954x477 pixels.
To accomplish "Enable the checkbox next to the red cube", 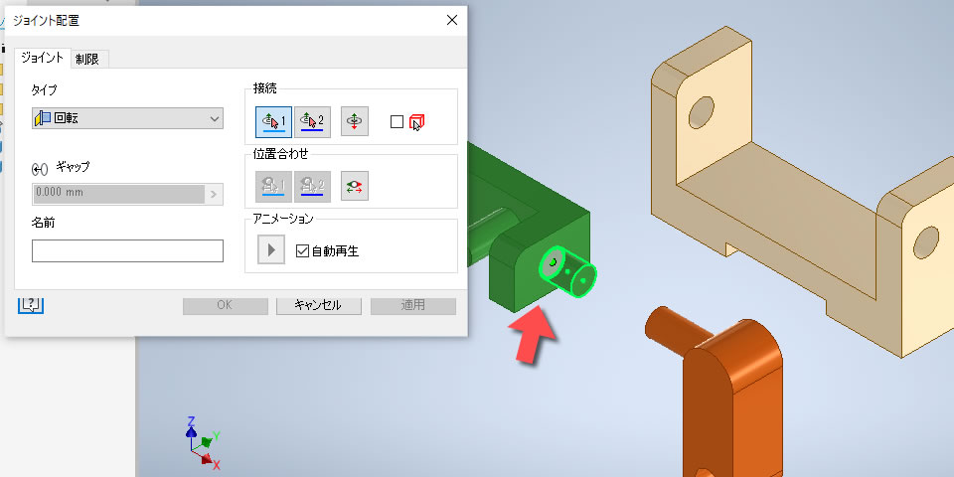I will point(397,121).
